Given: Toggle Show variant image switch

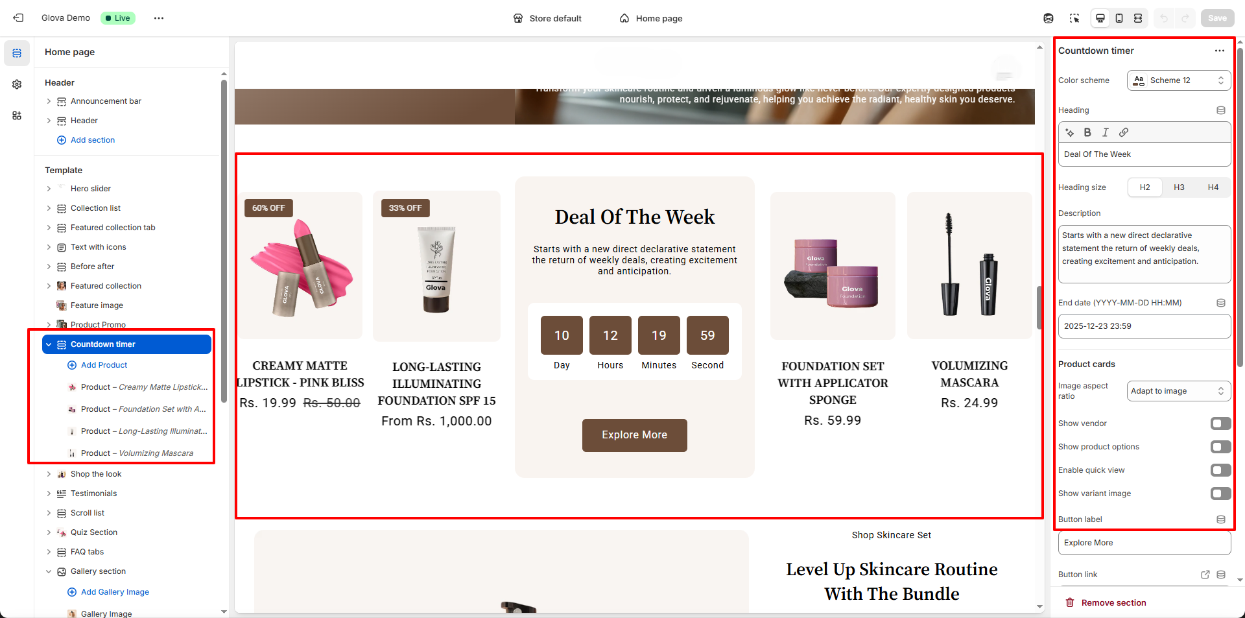Looking at the screenshot, I should [x=1220, y=493].
